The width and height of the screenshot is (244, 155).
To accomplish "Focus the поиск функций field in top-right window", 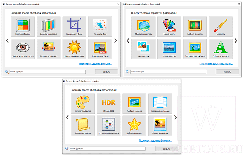I will [168, 72].
